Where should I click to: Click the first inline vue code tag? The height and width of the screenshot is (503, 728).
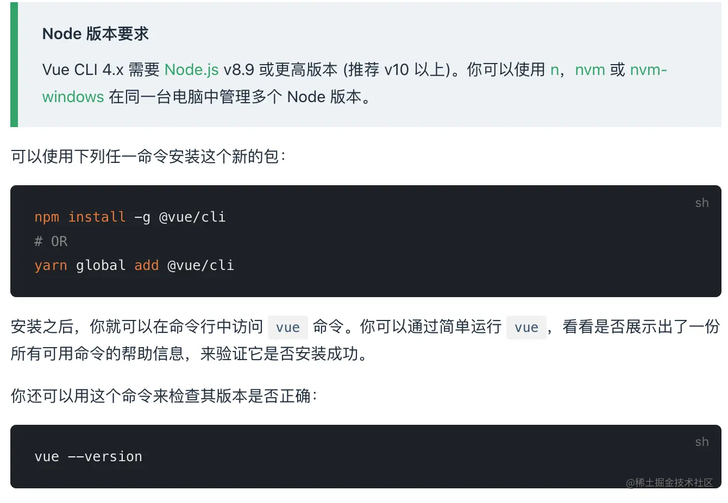[287, 328]
